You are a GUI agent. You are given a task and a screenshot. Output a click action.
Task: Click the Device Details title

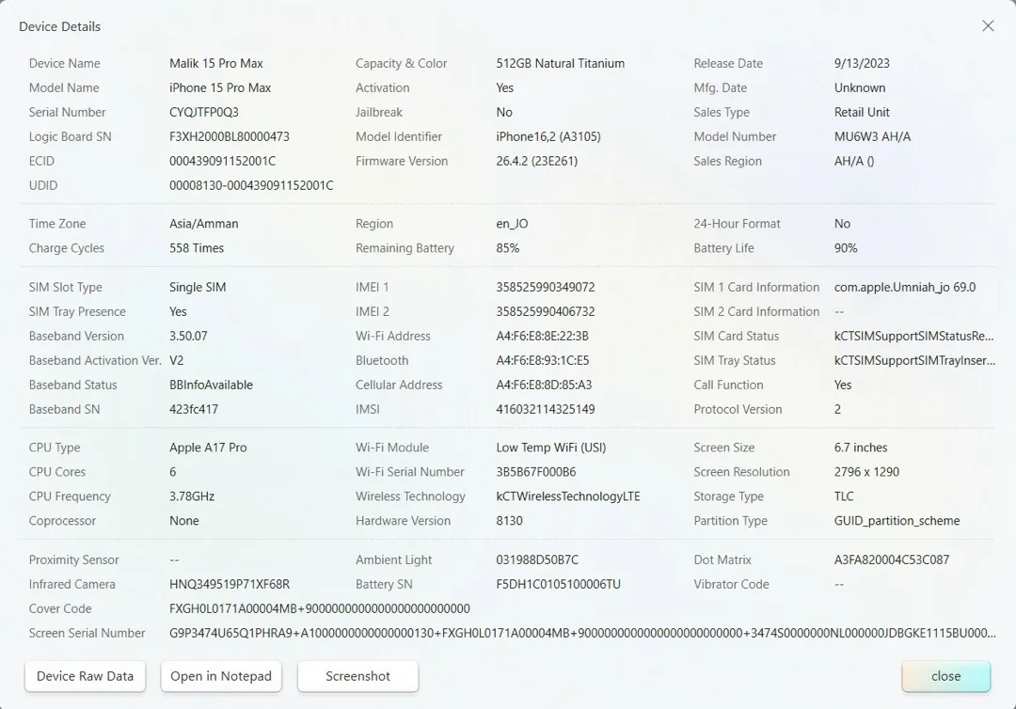pos(59,26)
